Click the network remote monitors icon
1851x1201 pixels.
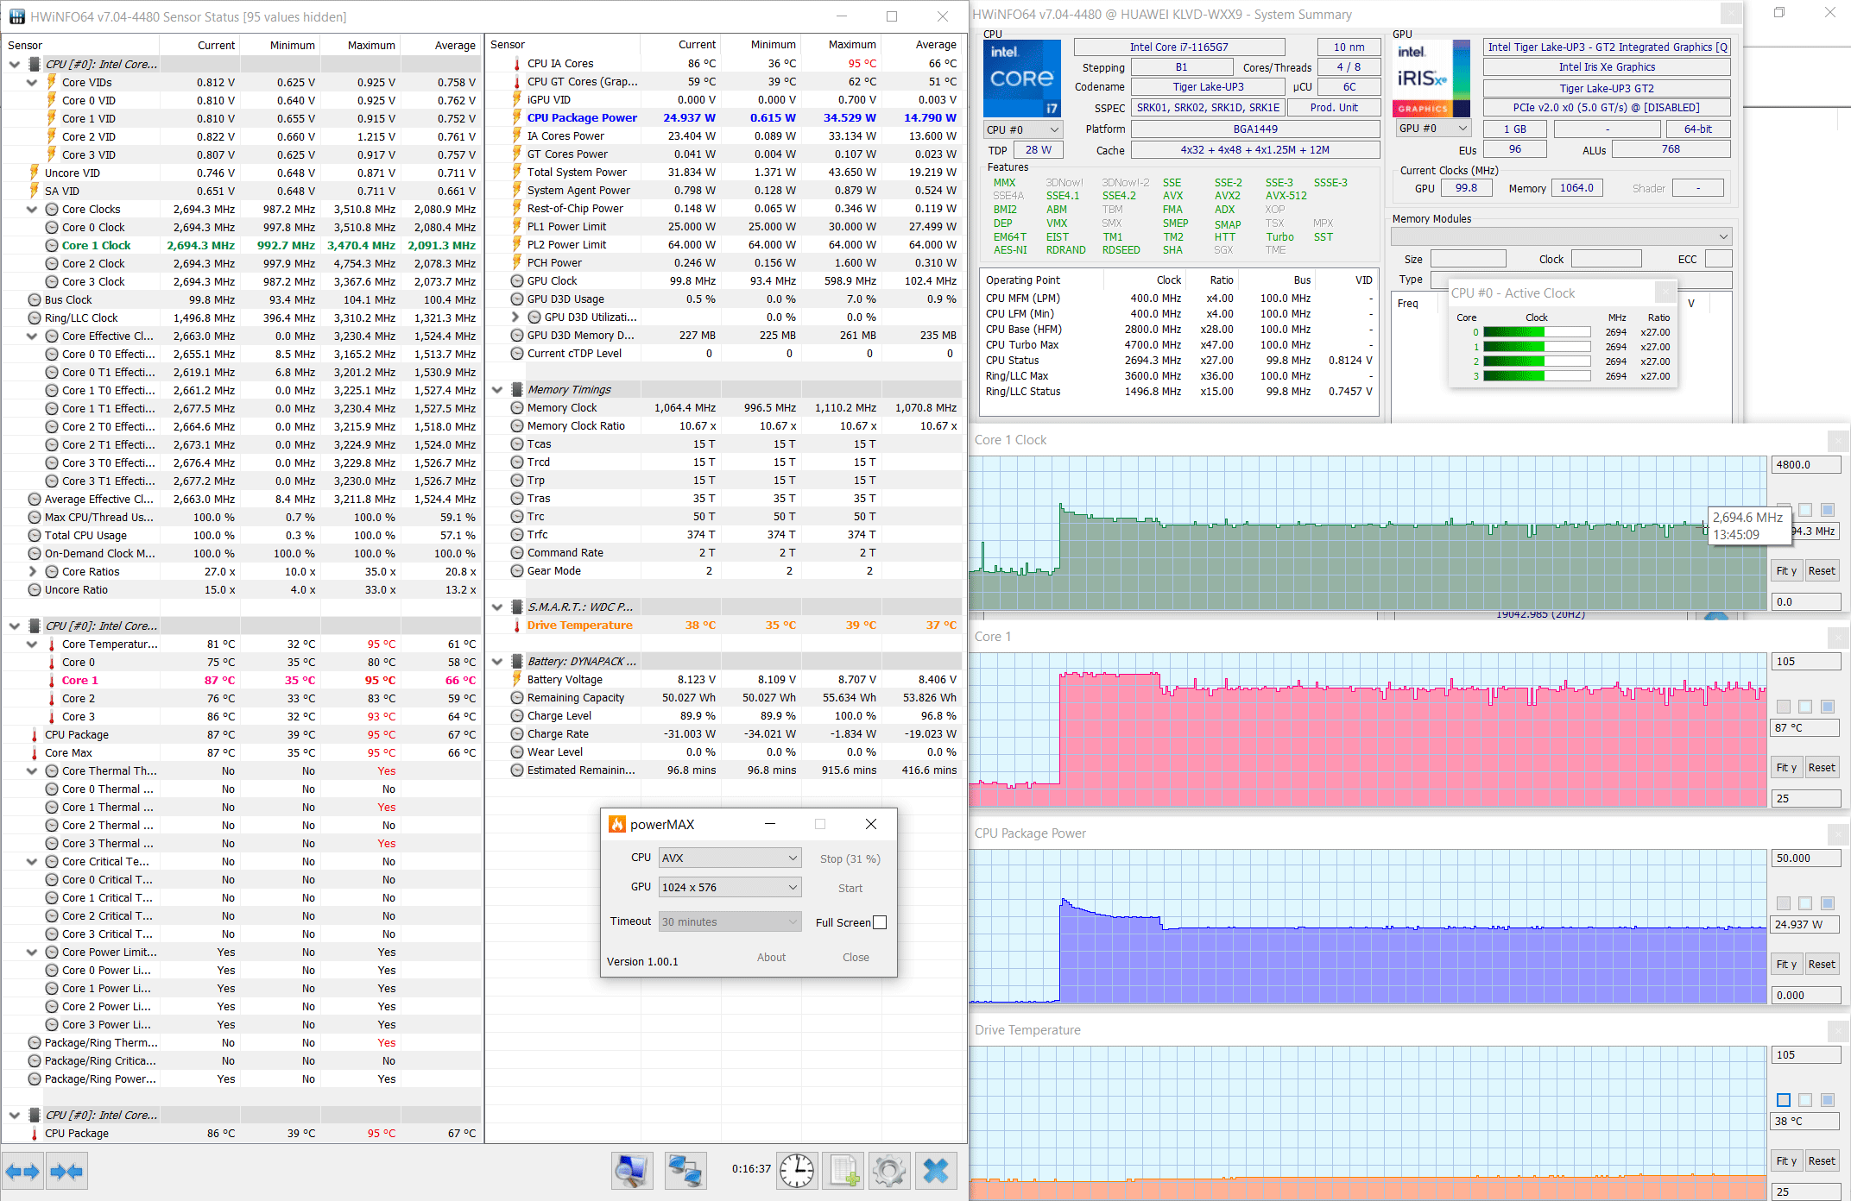pyautogui.click(x=685, y=1171)
